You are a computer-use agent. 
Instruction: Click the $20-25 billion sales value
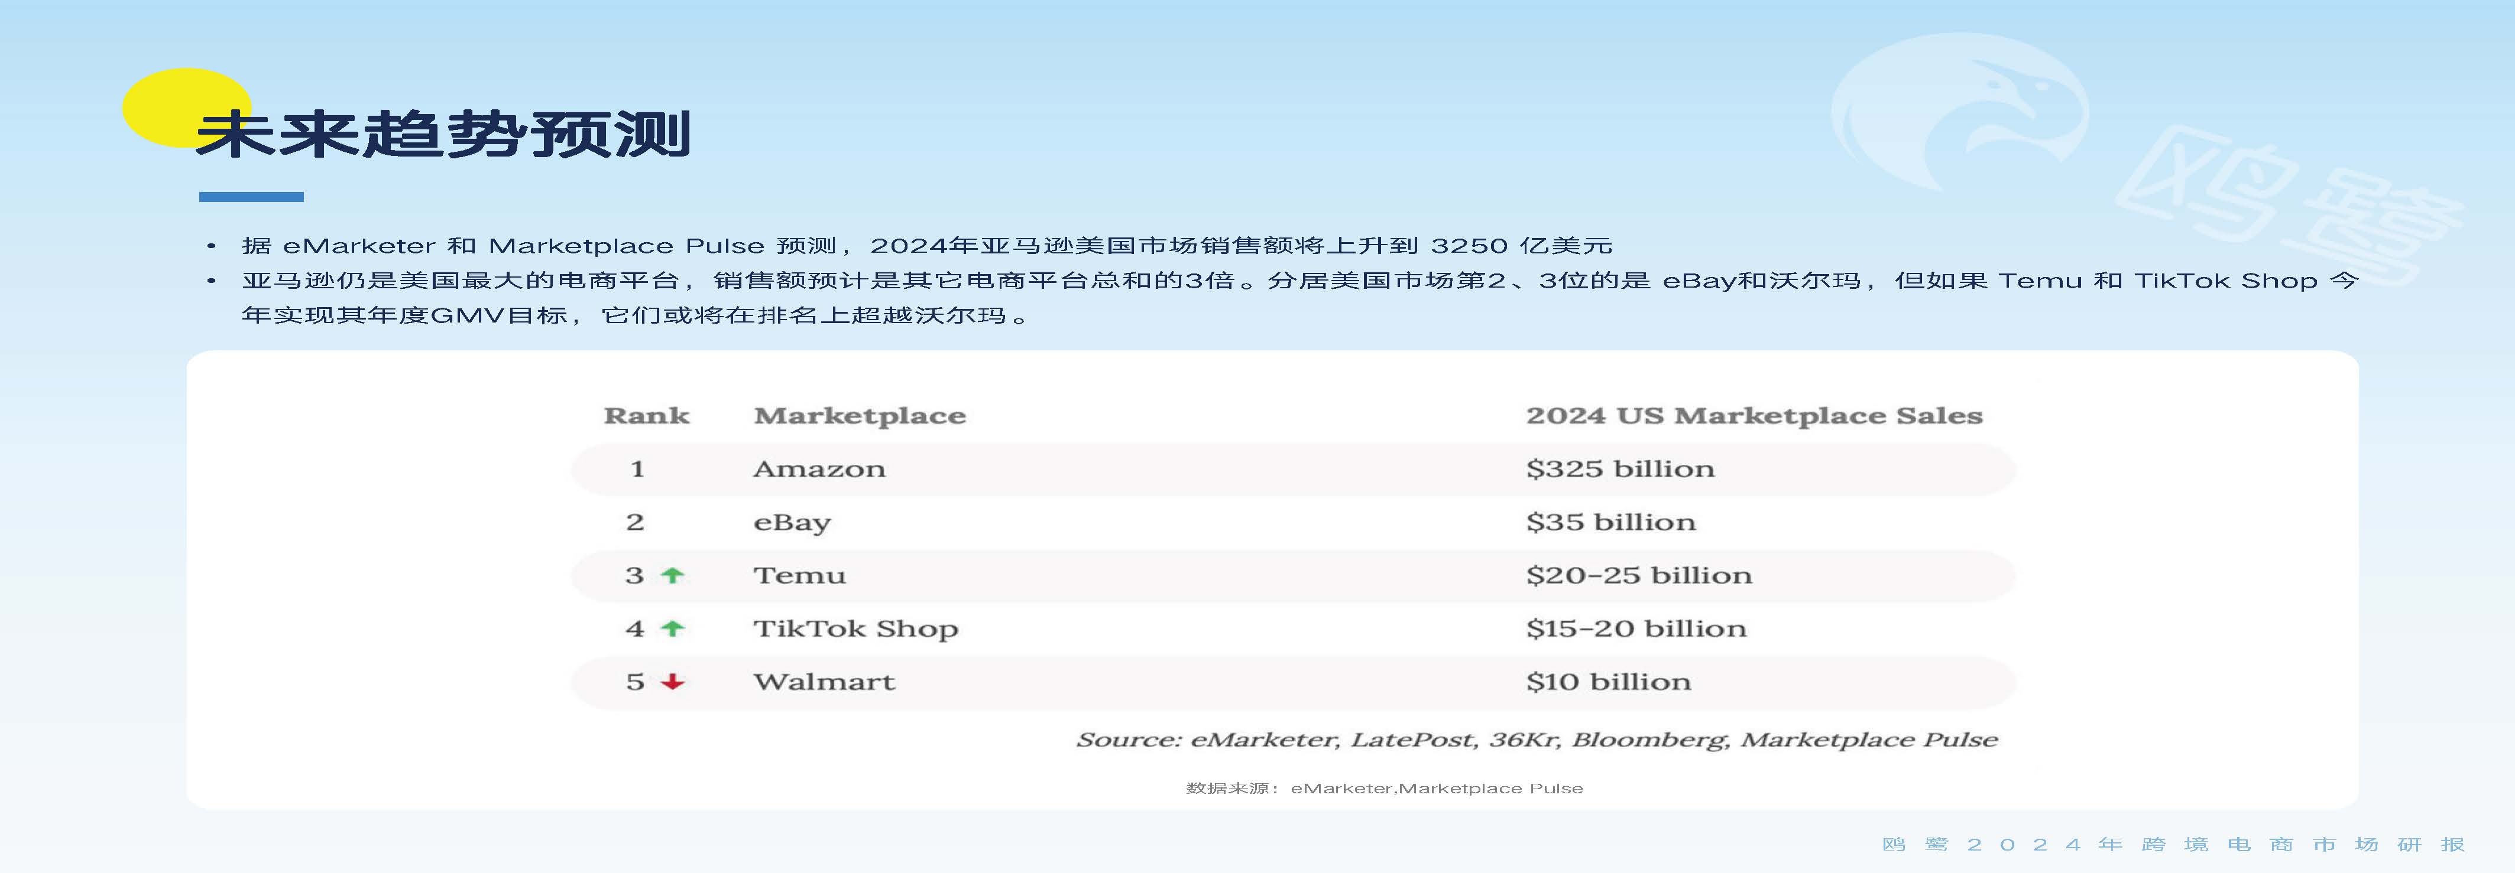(x=1639, y=575)
